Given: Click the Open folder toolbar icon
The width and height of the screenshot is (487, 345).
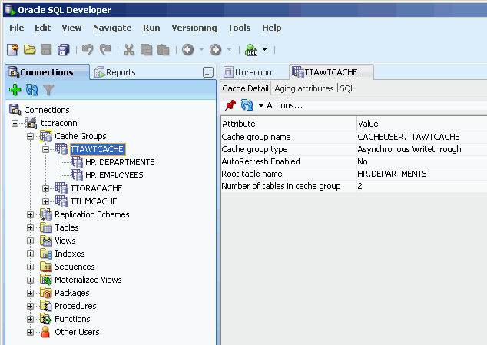Looking at the screenshot, I should (x=29, y=50).
